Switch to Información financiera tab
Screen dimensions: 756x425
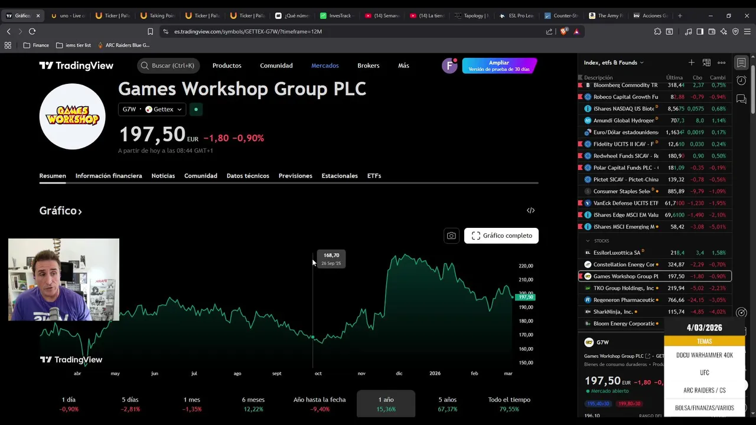(109, 176)
